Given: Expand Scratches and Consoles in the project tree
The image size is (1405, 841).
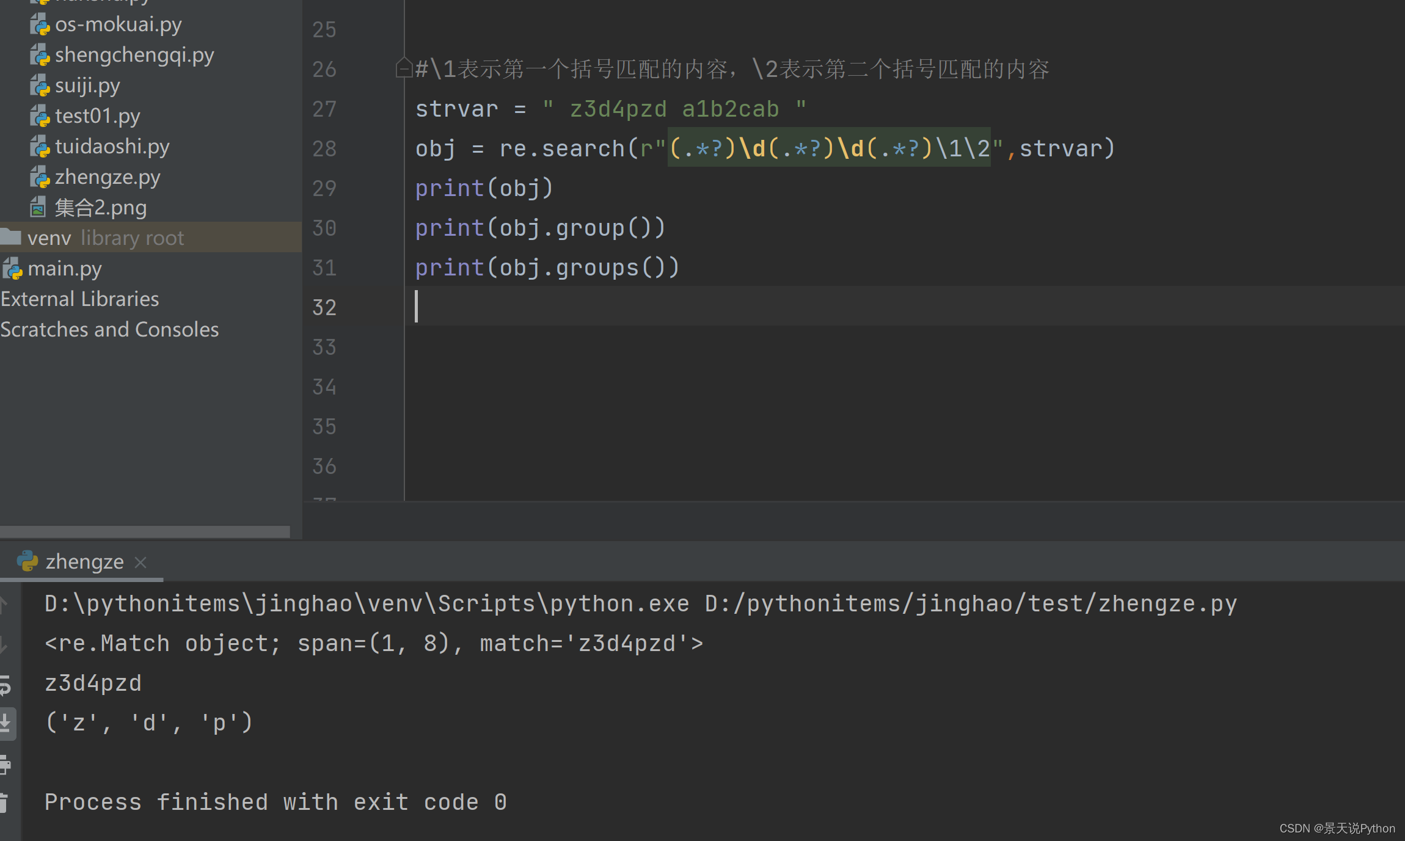Looking at the screenshot, I should (109, 329).
